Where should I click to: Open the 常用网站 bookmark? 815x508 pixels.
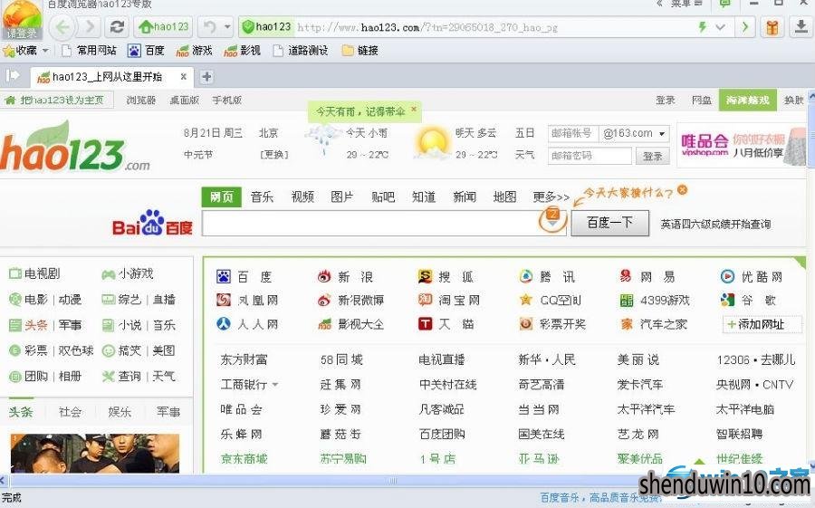[x=89, y=51]
